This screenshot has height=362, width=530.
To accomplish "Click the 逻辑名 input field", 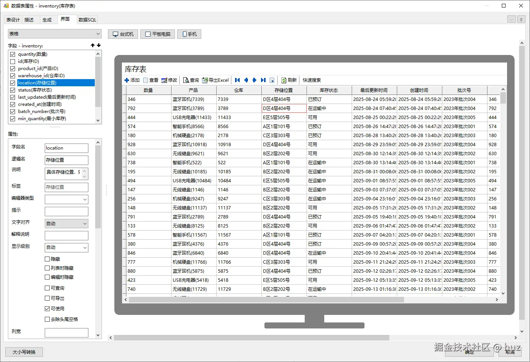I will [x=67, y=160].
